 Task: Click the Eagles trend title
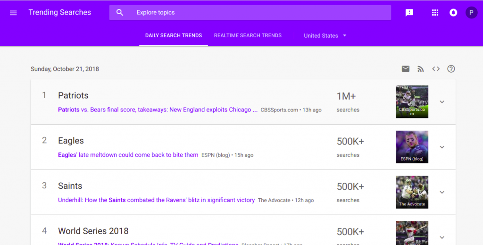tap(71, 141)
